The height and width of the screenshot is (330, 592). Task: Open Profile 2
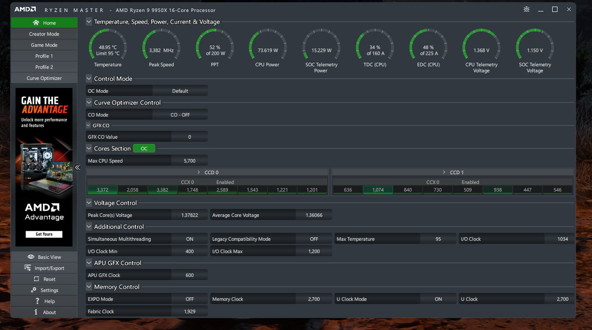point(44,67)
